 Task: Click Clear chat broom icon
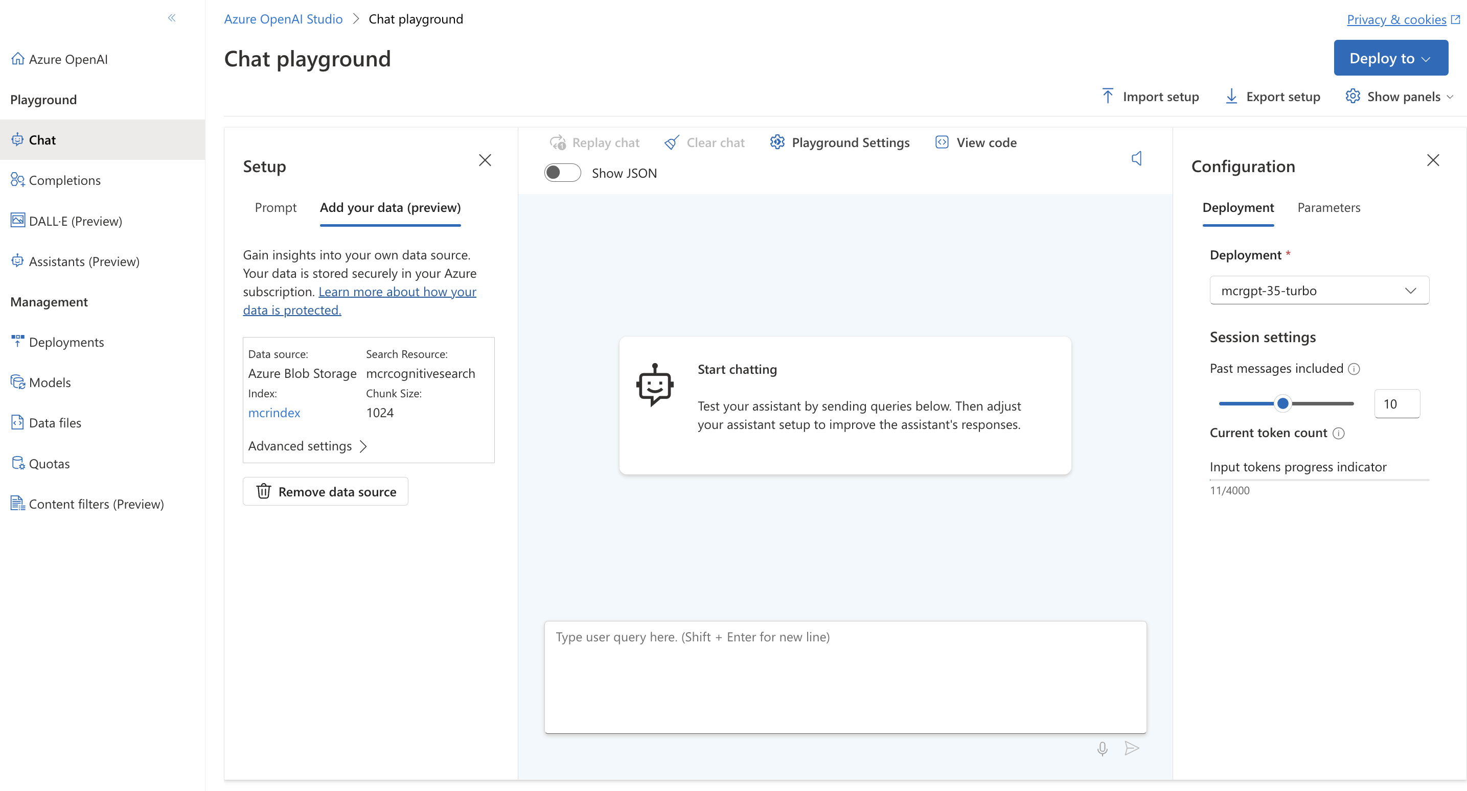point(672,142)
